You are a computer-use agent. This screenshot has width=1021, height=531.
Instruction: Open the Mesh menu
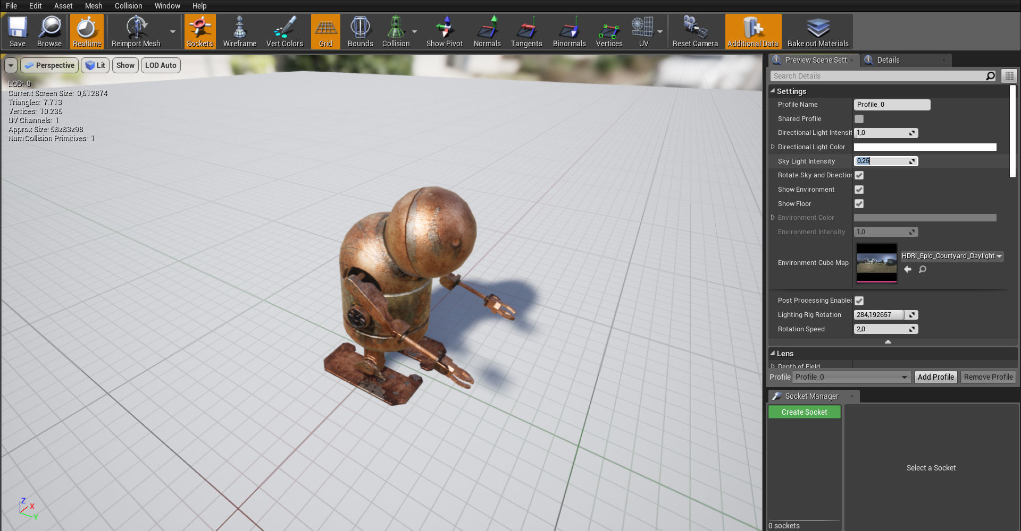[x=94, y=6]
